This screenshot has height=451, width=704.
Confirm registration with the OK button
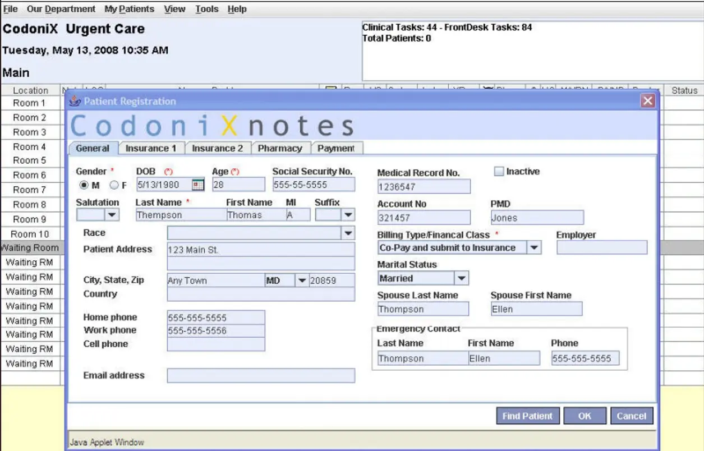point(585,416)
